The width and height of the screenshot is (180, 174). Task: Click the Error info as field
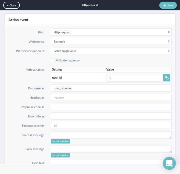point(111,116)
